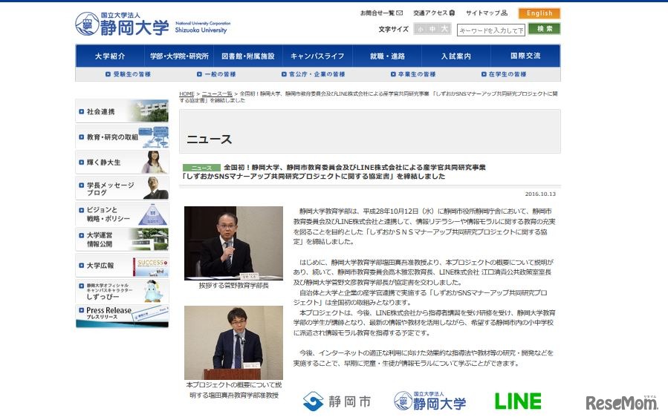Set text size to medium (中)

point(432,29)
